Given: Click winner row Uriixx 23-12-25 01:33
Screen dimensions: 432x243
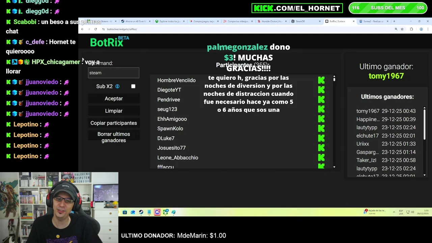Looking at the screenshot, I should (386, 144).
